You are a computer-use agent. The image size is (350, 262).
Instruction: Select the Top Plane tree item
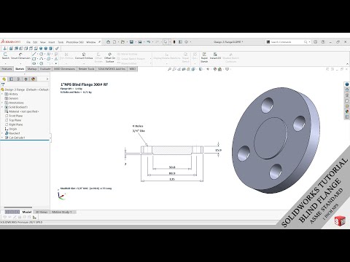13,120
